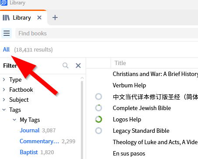This screenshot has height=159, width=198.
Task: Expand the Factbook filter section
Action: pyautogui.click(x=4, y=90)
